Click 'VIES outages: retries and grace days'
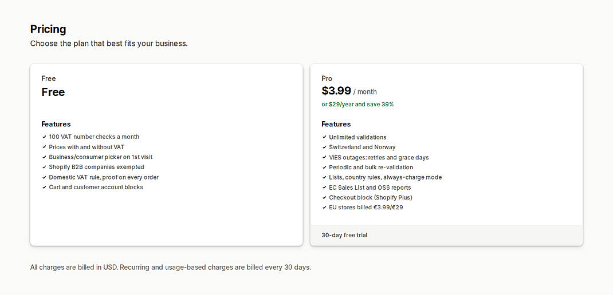The image size is (613, 295). pyautogui.click(x=379, y=158)
